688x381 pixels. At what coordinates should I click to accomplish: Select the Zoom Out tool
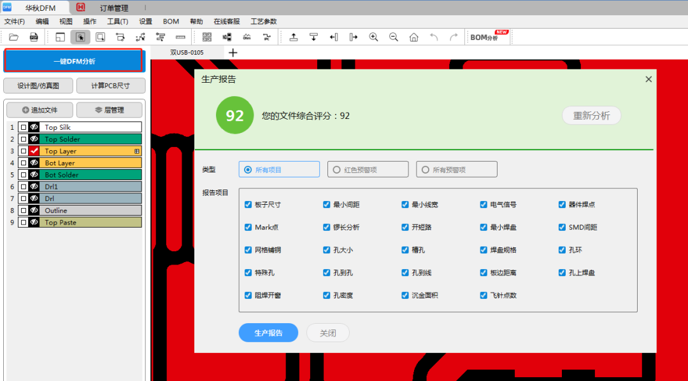(394, 37)
